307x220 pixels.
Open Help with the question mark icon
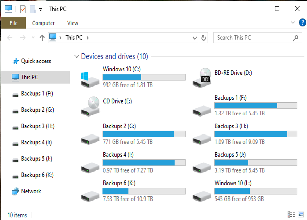302,22
